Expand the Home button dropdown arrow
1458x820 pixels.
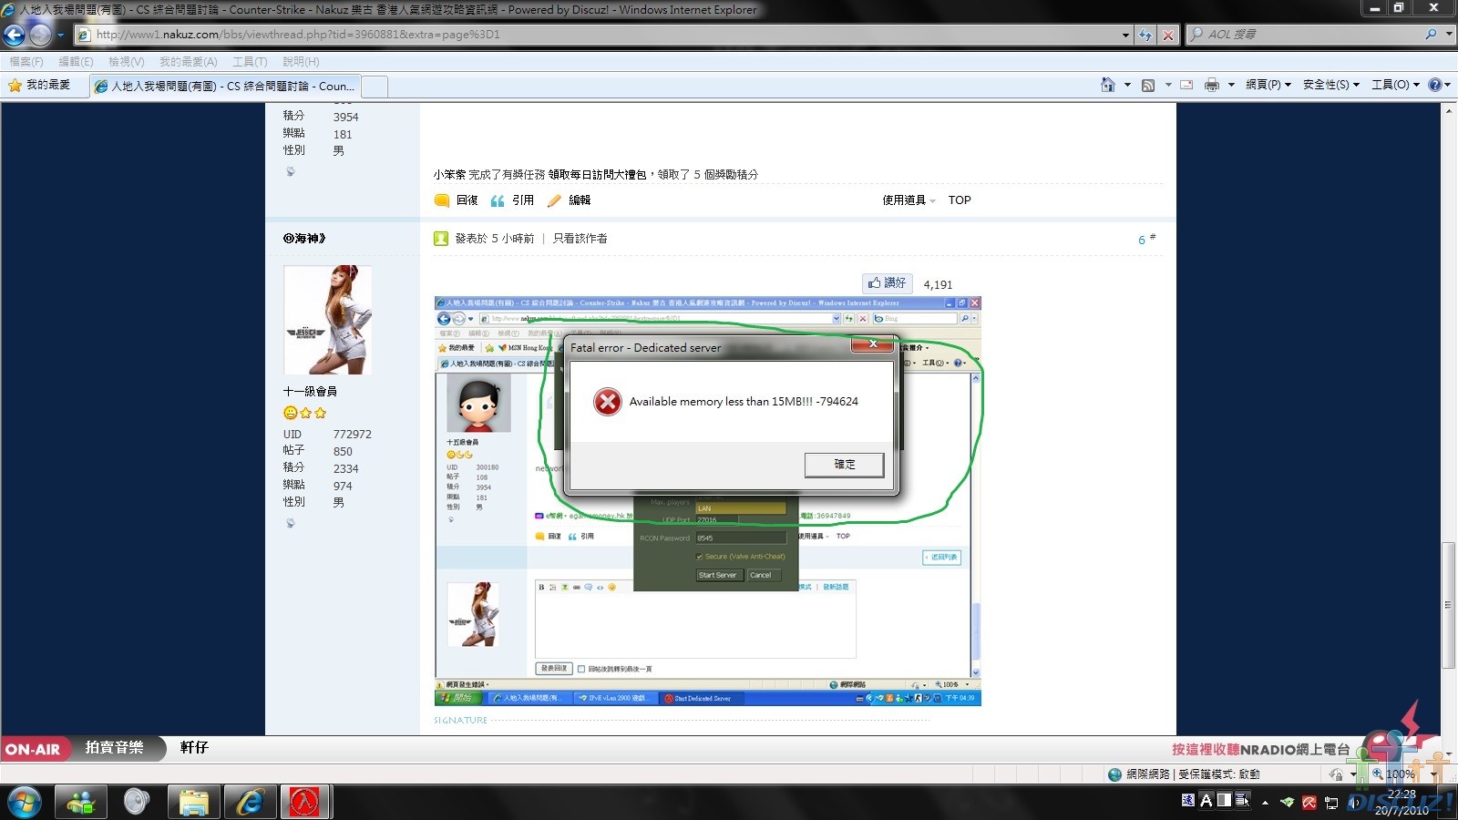[x=1127, y=85]
